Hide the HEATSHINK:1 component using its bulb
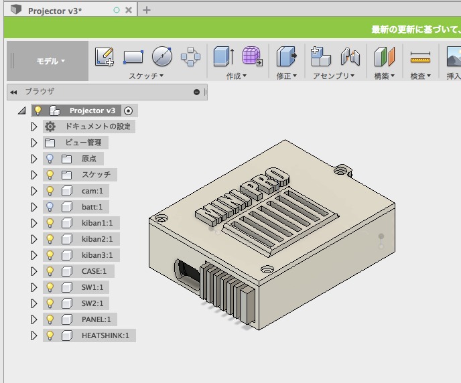Viewport: 461px width, 383px height. tap(50, 335)
